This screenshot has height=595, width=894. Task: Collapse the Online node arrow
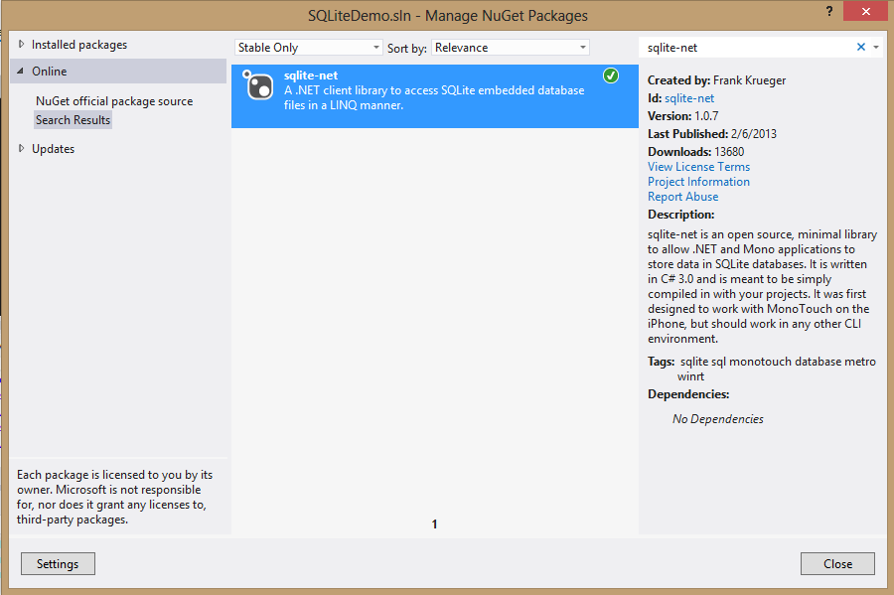click(21, 72)
